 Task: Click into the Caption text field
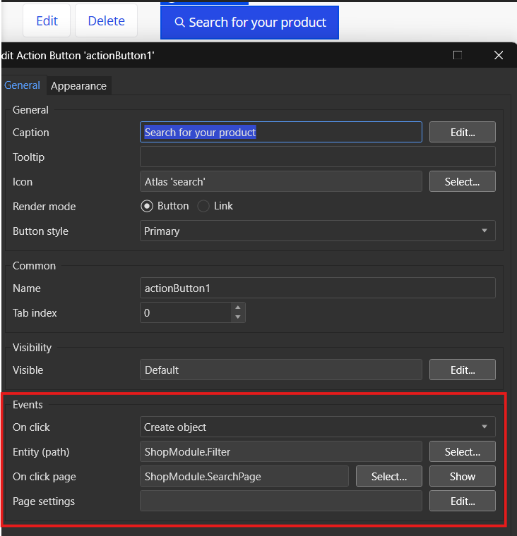click(281, 132)
